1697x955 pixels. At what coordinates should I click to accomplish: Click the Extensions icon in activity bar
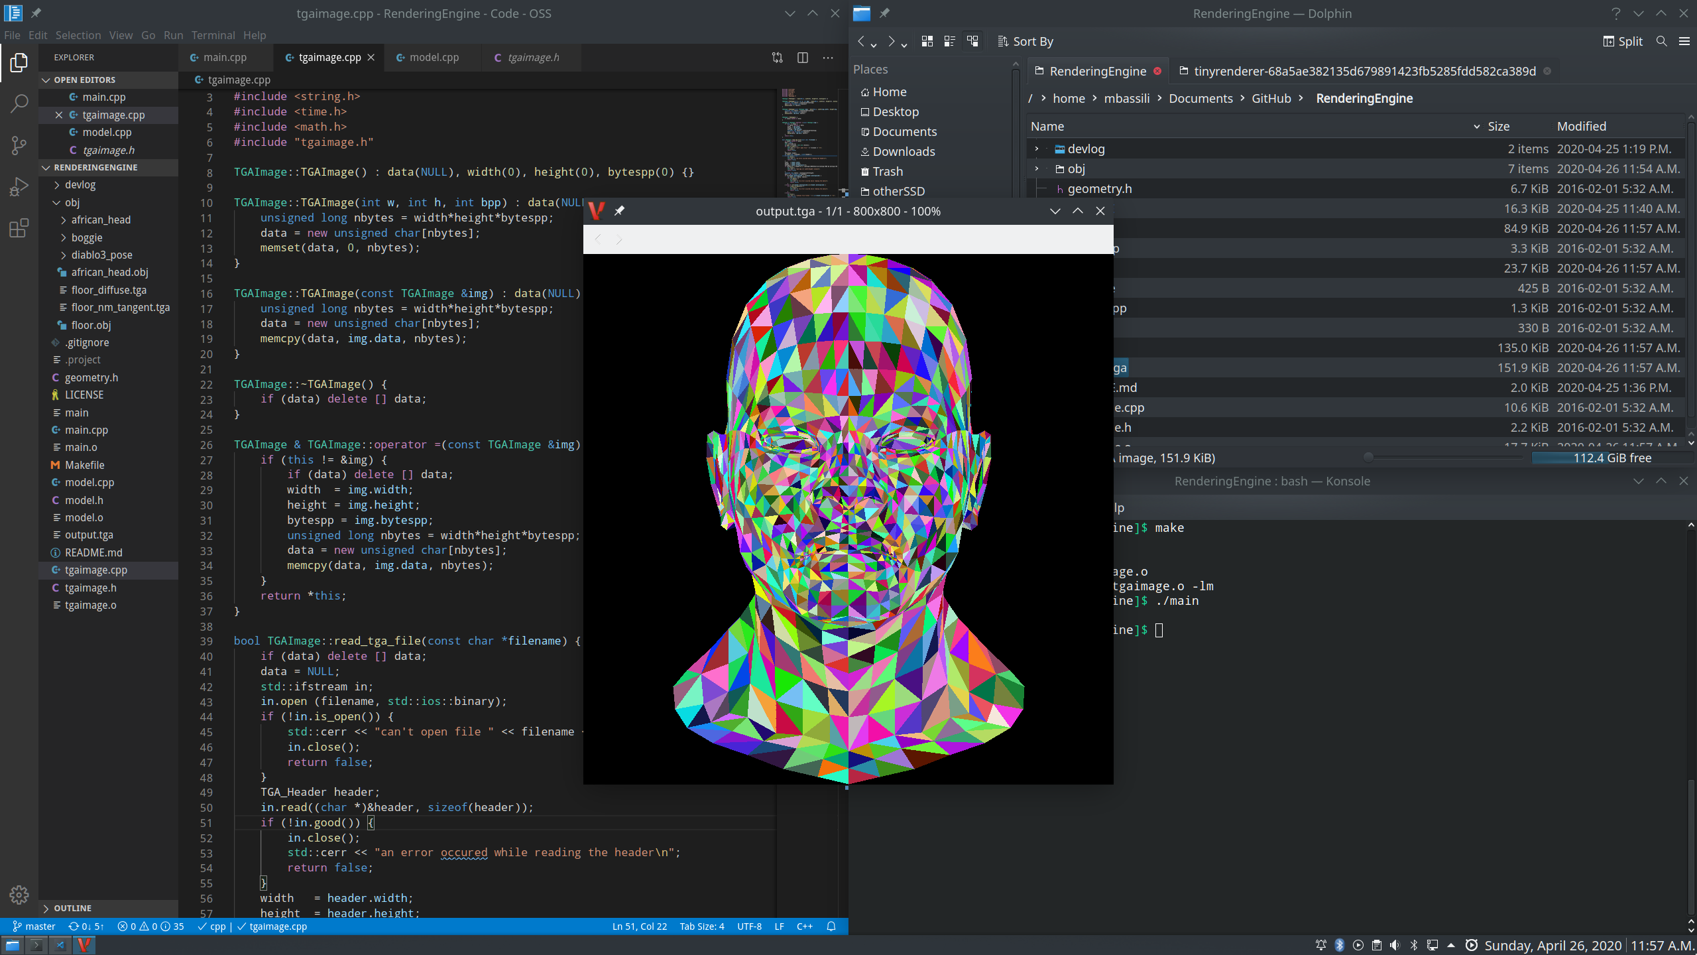17,227
